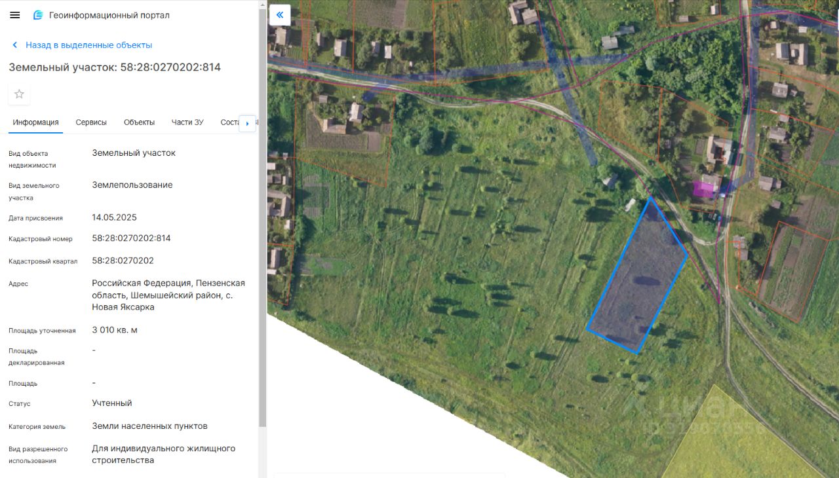Click the magenta building on the map
839x478 pixels.
tap(703, 189)
